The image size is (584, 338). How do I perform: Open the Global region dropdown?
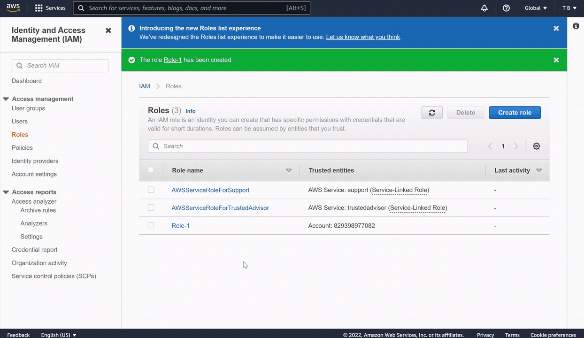(x=536, y=8)
